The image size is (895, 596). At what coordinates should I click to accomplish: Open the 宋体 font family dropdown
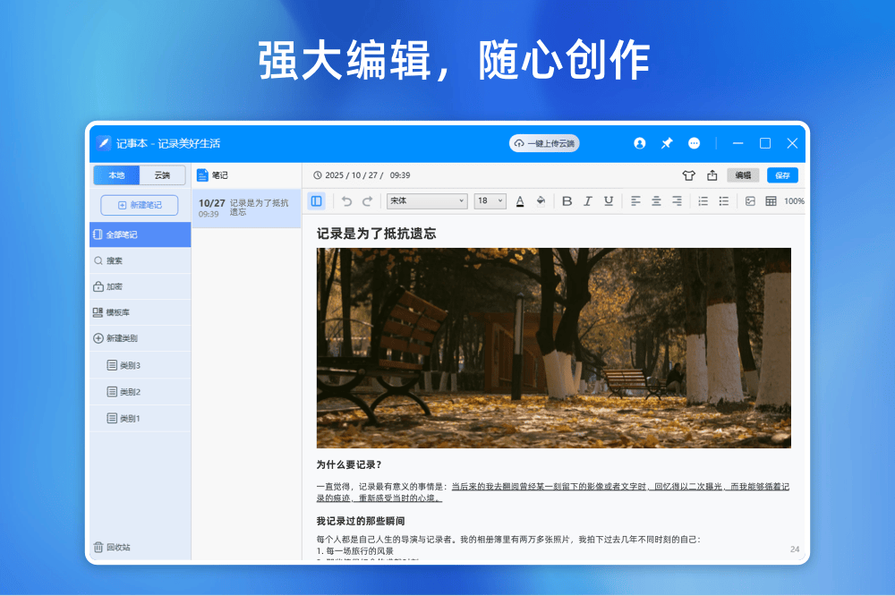(426, 201)
